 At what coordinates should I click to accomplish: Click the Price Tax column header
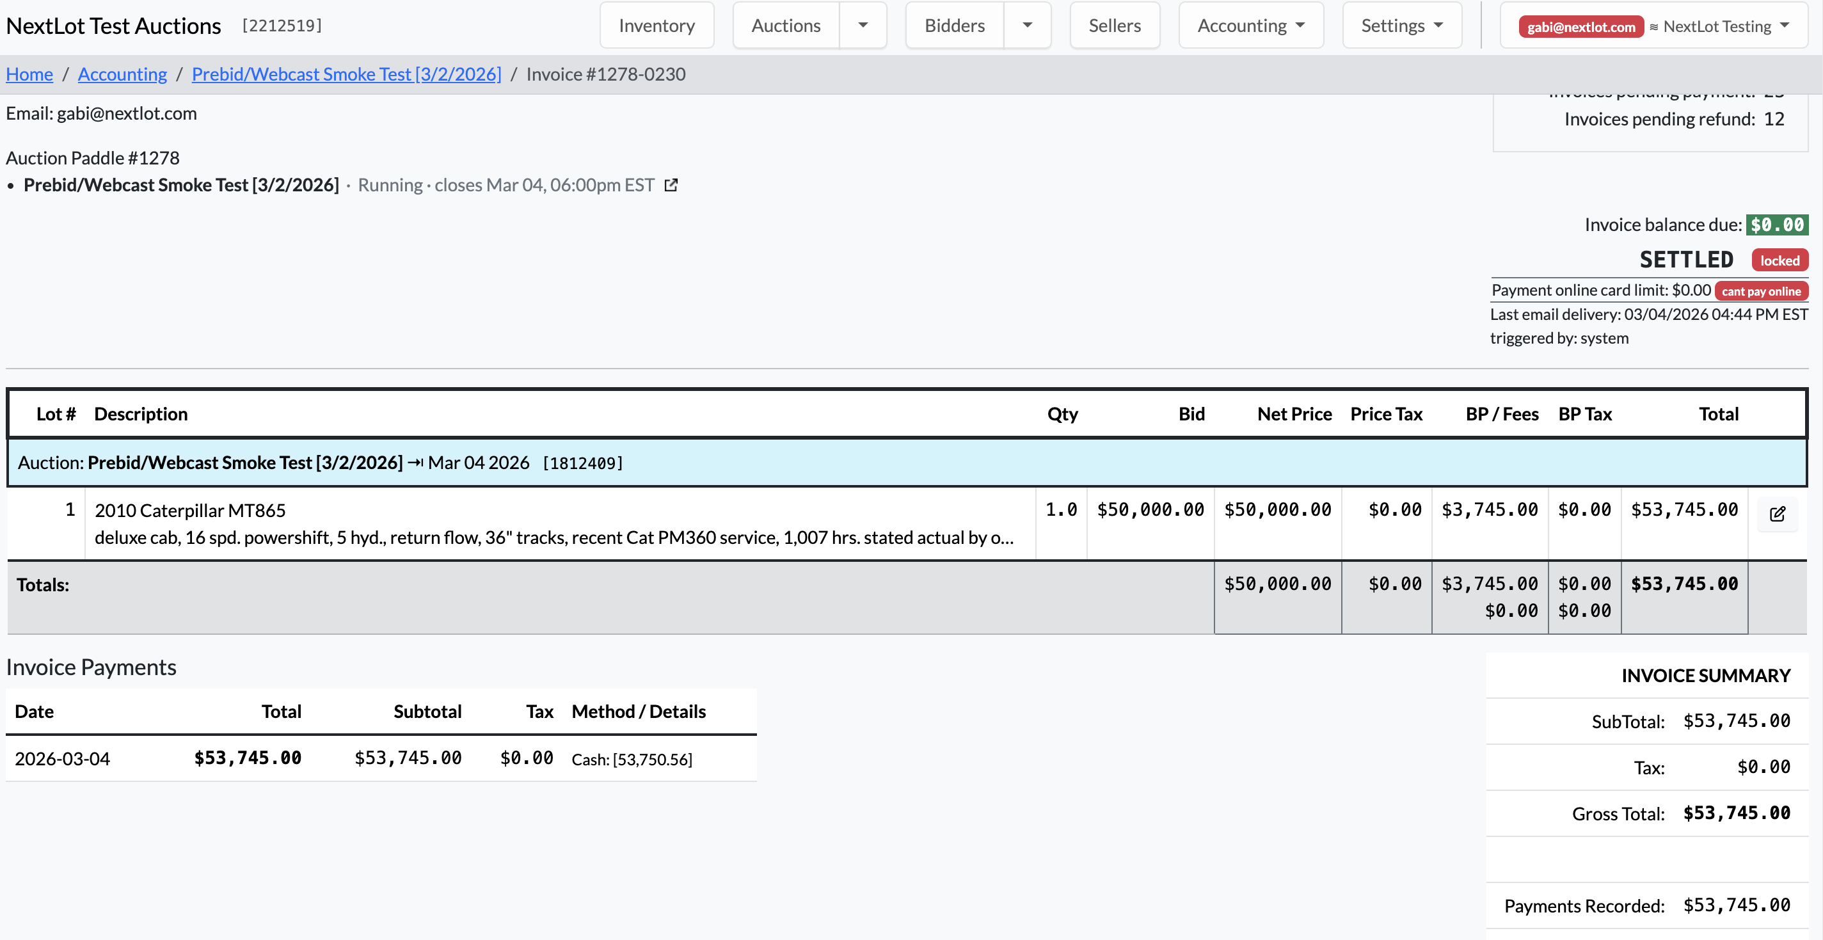click(1386, 414)
